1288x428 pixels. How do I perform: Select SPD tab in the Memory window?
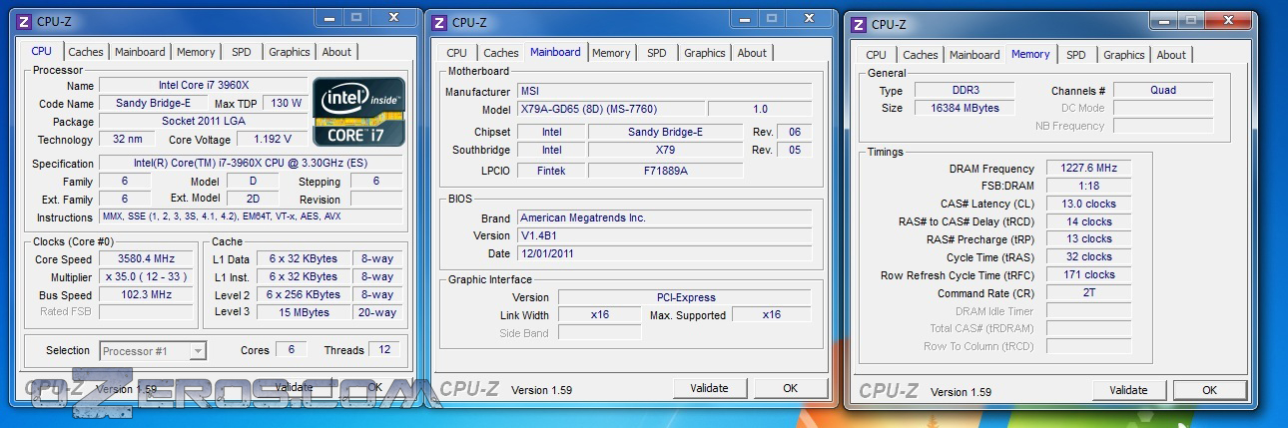(x=1075, y=55)
